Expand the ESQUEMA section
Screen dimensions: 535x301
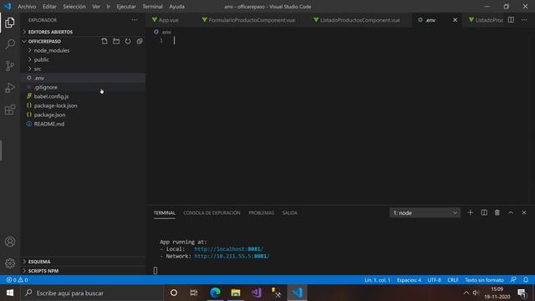[x=39, y=262]
